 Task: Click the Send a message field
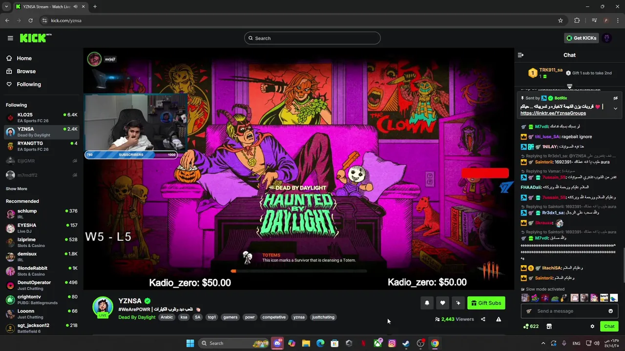tap(569, 311)
